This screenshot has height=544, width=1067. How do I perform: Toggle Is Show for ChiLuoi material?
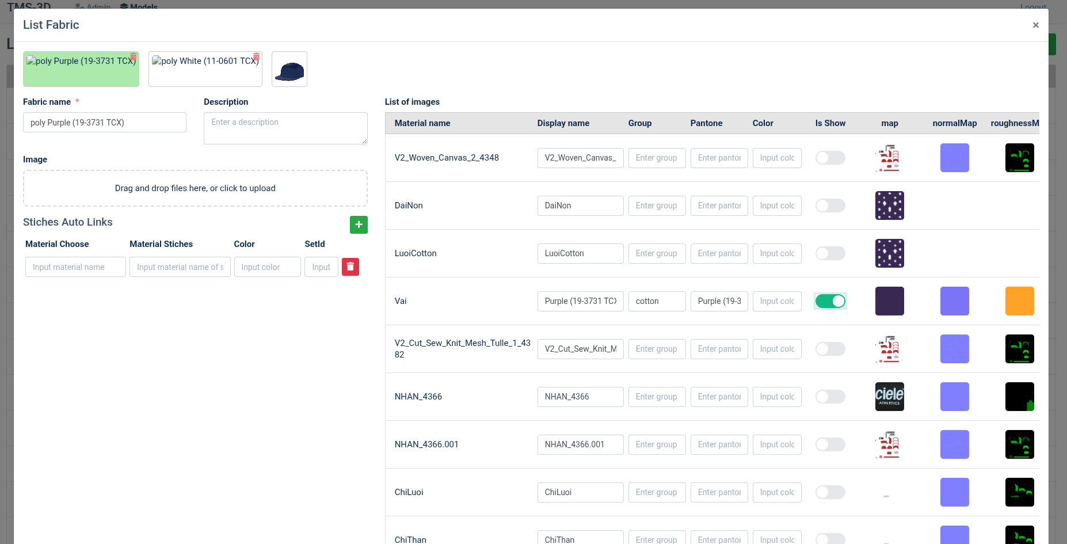tap(830, 492)
